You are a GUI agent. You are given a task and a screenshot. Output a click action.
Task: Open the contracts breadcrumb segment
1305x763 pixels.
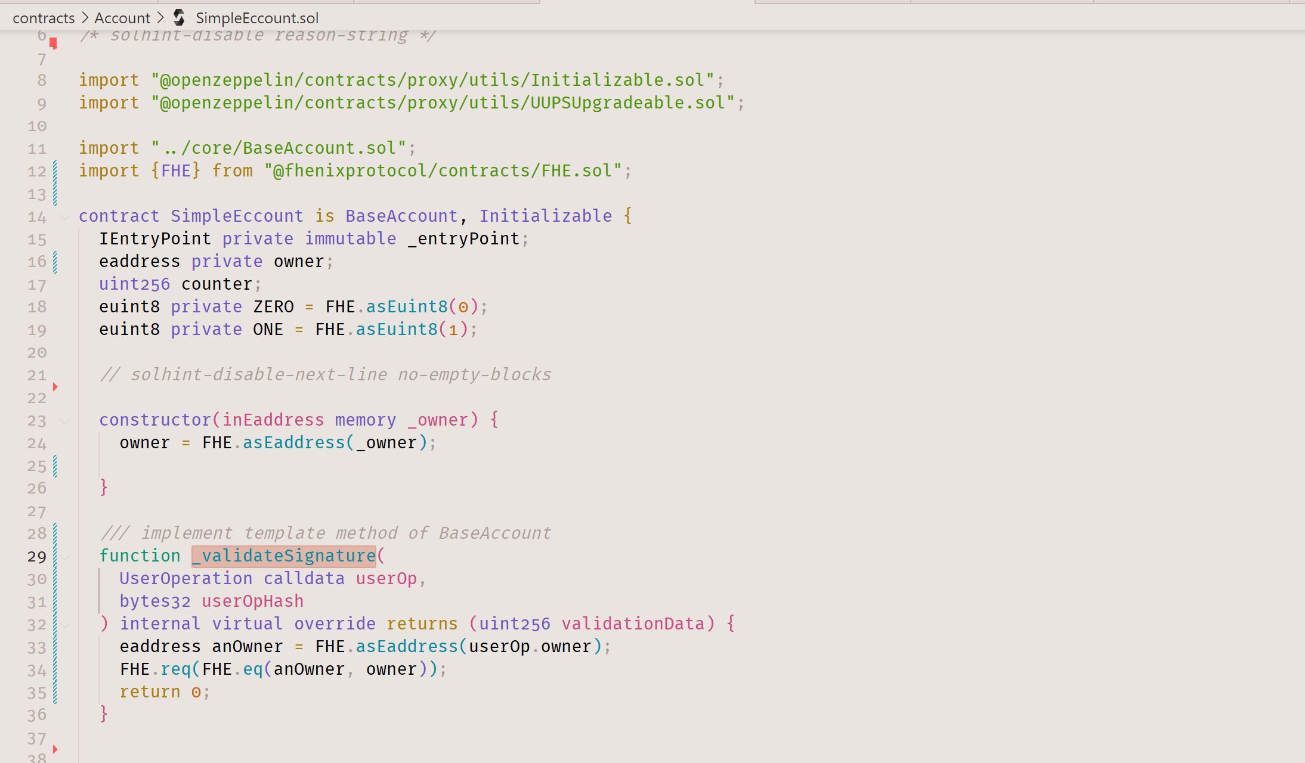click(44, 18)
